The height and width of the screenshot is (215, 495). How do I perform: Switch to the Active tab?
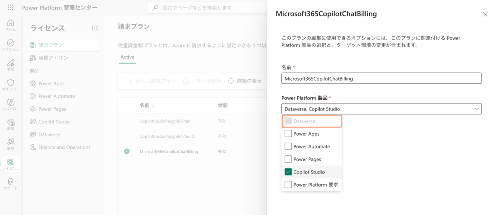[127, 57]
